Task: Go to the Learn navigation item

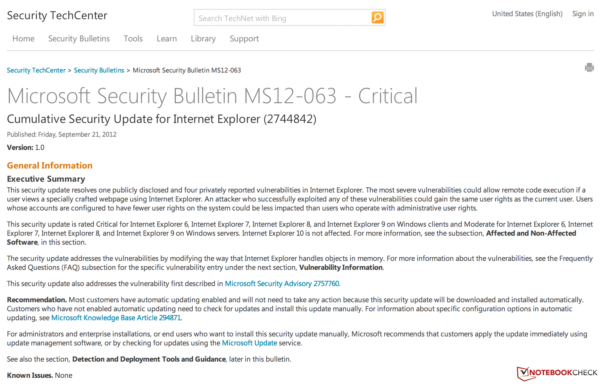Action: (x=167, y=38)
